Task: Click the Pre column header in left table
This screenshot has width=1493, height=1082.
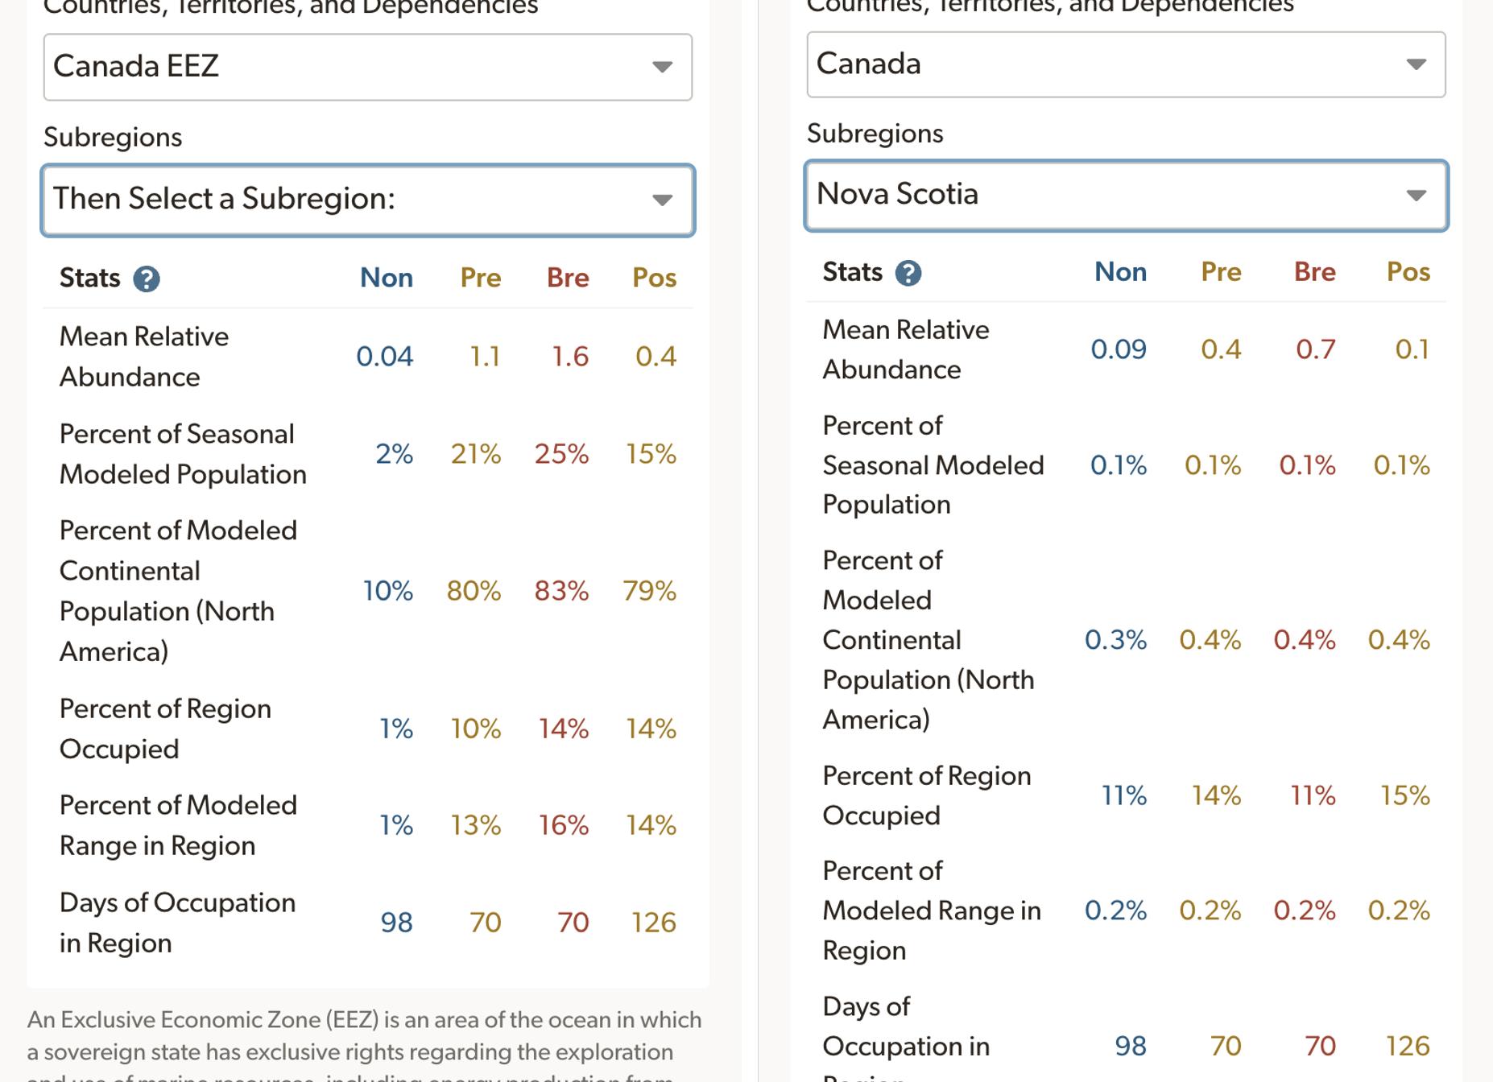Action: [480, 278]
